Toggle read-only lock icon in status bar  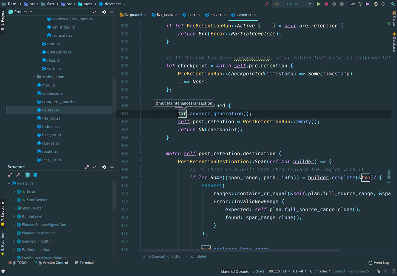[379, 271]
